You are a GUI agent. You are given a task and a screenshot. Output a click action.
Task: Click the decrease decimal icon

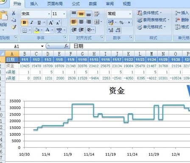point(118,30)
